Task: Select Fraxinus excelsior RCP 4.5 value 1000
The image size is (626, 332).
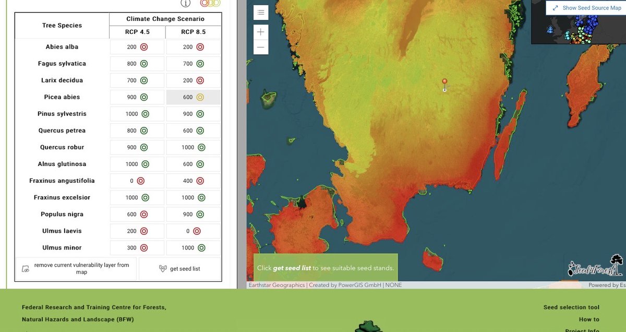Action: coord(137,197)
